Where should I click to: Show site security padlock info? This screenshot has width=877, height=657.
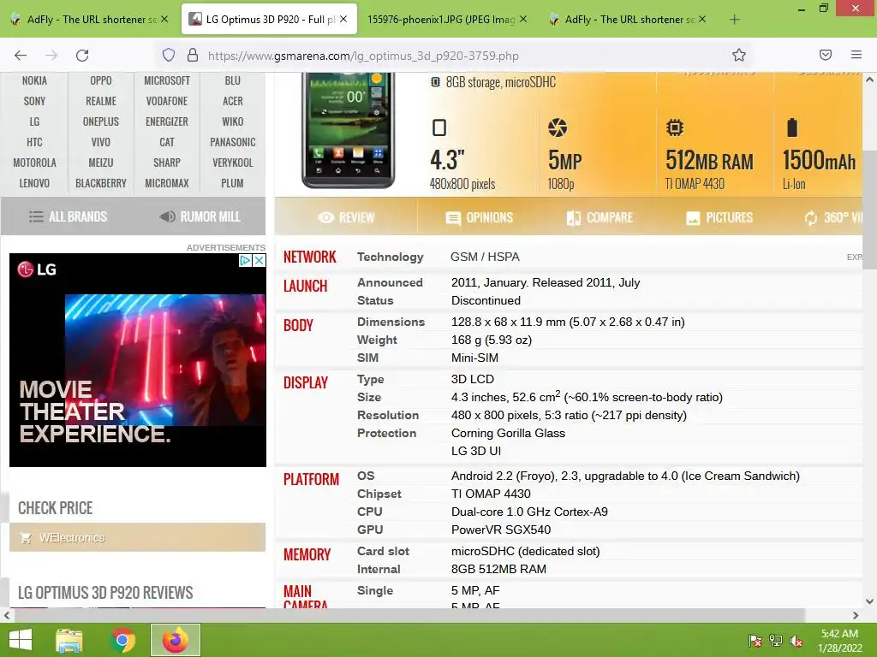pyautogui.click(x=193, y=55)
